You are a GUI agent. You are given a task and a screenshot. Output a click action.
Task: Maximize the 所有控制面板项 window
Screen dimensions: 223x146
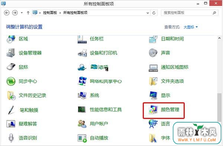coord(206,3)
